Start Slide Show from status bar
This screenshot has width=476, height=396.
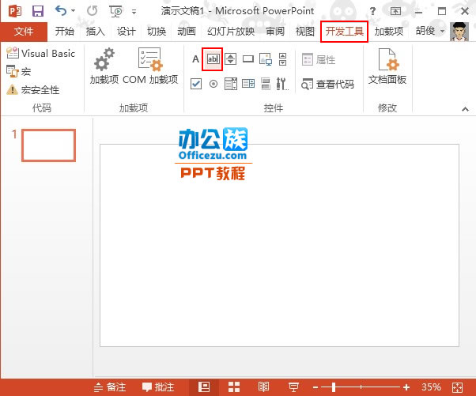coord(293,387)
